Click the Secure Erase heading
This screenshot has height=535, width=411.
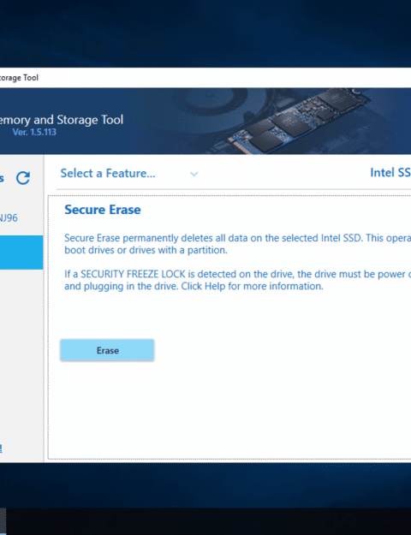[x=103, y=210]
